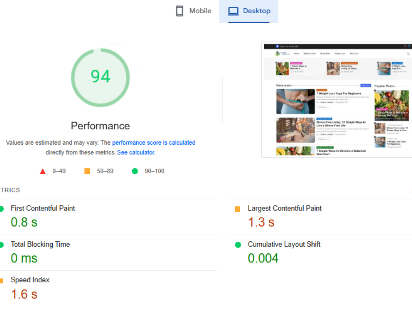412x309 pixels.
Task: Click the 94 performance score gauge
Action: click(x=101, y=77)
